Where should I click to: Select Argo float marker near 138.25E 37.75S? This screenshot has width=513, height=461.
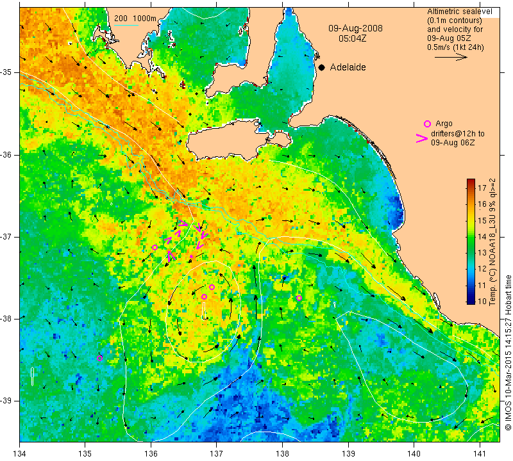click(299, 298)
